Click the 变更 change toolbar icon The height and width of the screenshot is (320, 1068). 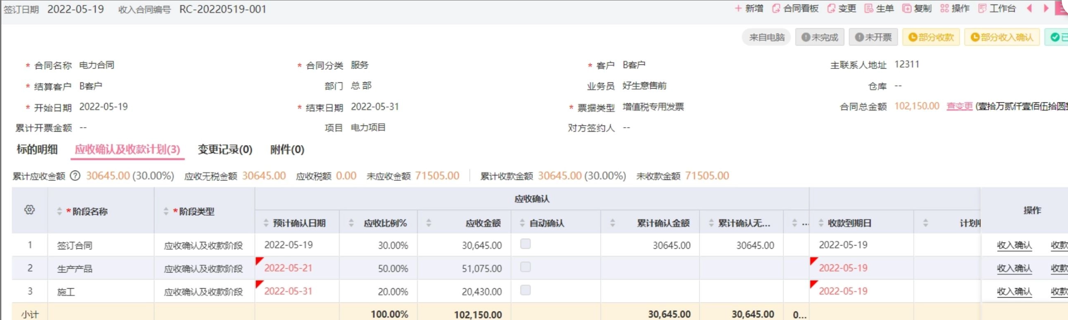coord(831,9)
